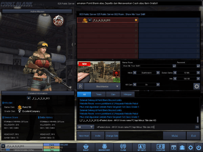Image resolution: width=203 pixels, height=152 pixels.
Task: Open the Coupon icon
Action: [160, 147]
